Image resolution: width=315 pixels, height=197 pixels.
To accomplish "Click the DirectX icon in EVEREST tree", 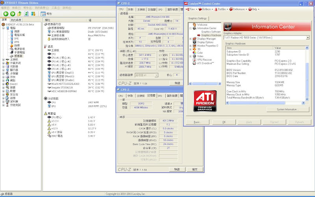I will [7, 84].
